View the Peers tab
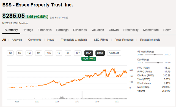 point(167,30)
